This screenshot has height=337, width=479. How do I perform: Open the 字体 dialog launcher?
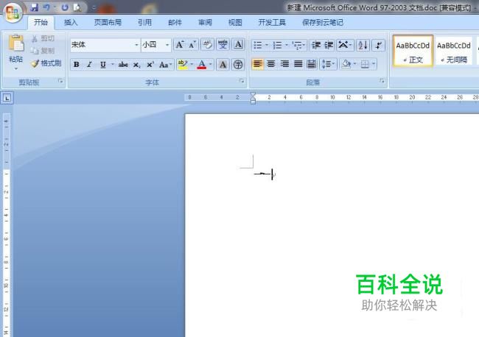point(241,81)
